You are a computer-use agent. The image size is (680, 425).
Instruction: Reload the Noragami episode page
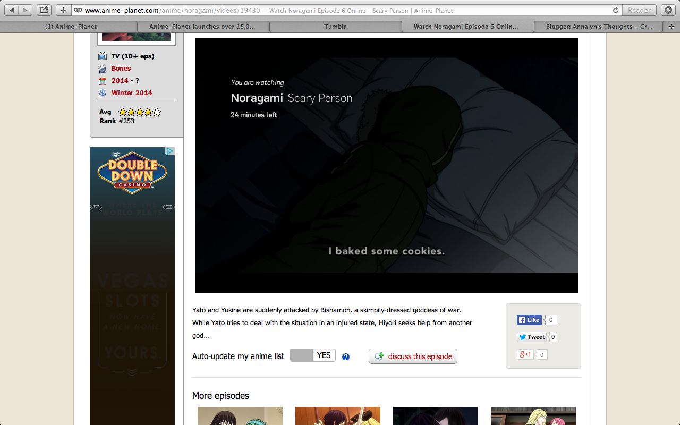pos(616,10)
